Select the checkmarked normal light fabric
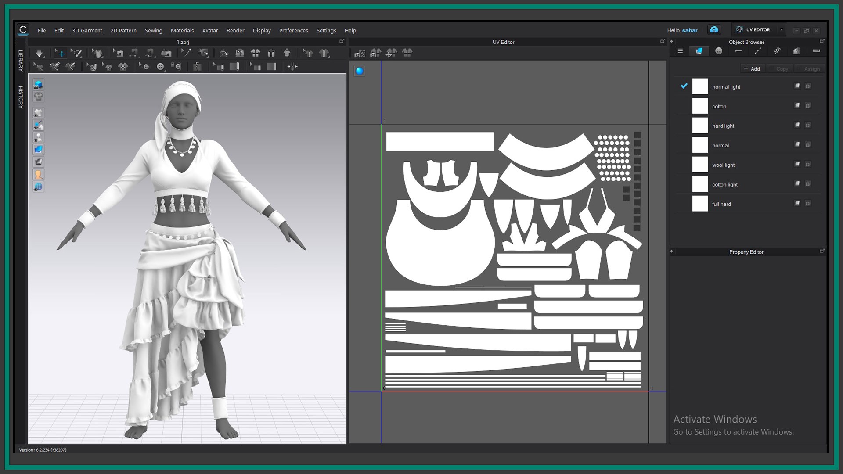Viewport: 843px width, 474px height. [x=748, y=86]
